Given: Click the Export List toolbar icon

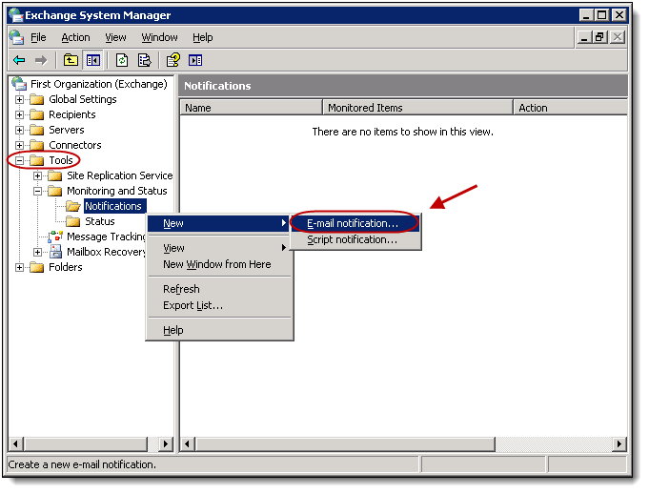Looking at the screenshot, I should point(145,60).
